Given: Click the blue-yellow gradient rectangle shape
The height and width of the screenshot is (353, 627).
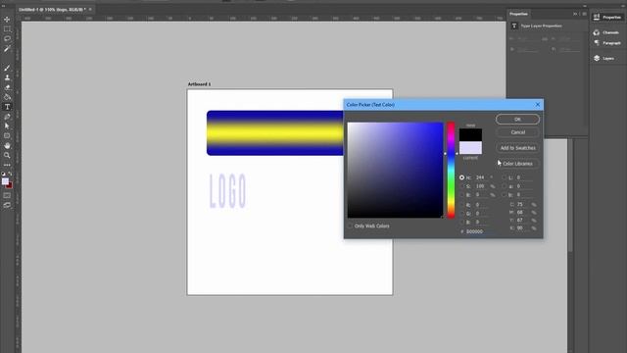Looking at the screenshot, I should tap(275, 133).
